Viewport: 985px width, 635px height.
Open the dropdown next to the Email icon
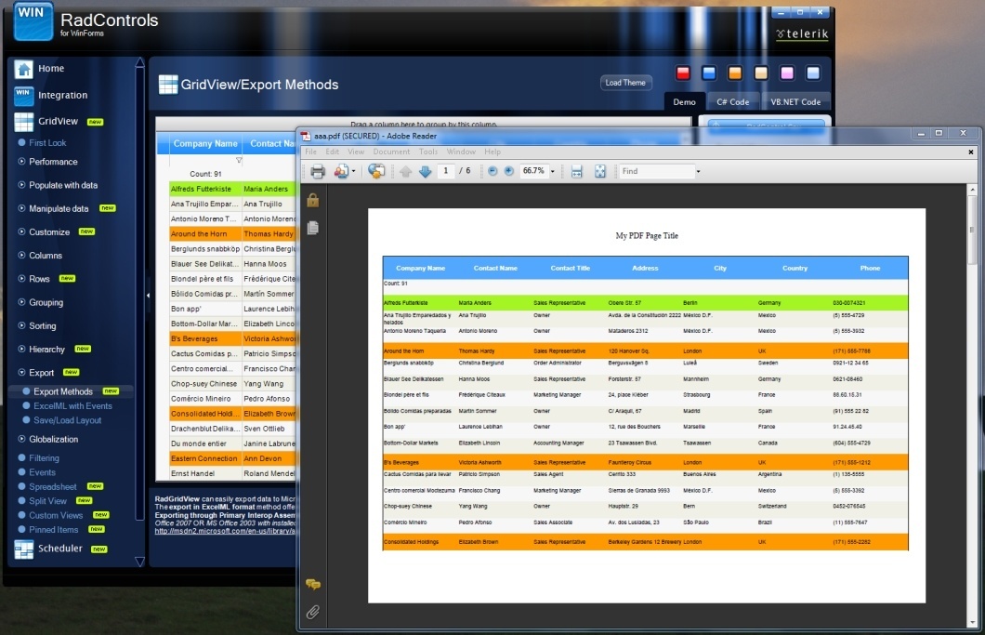point(353,171)
